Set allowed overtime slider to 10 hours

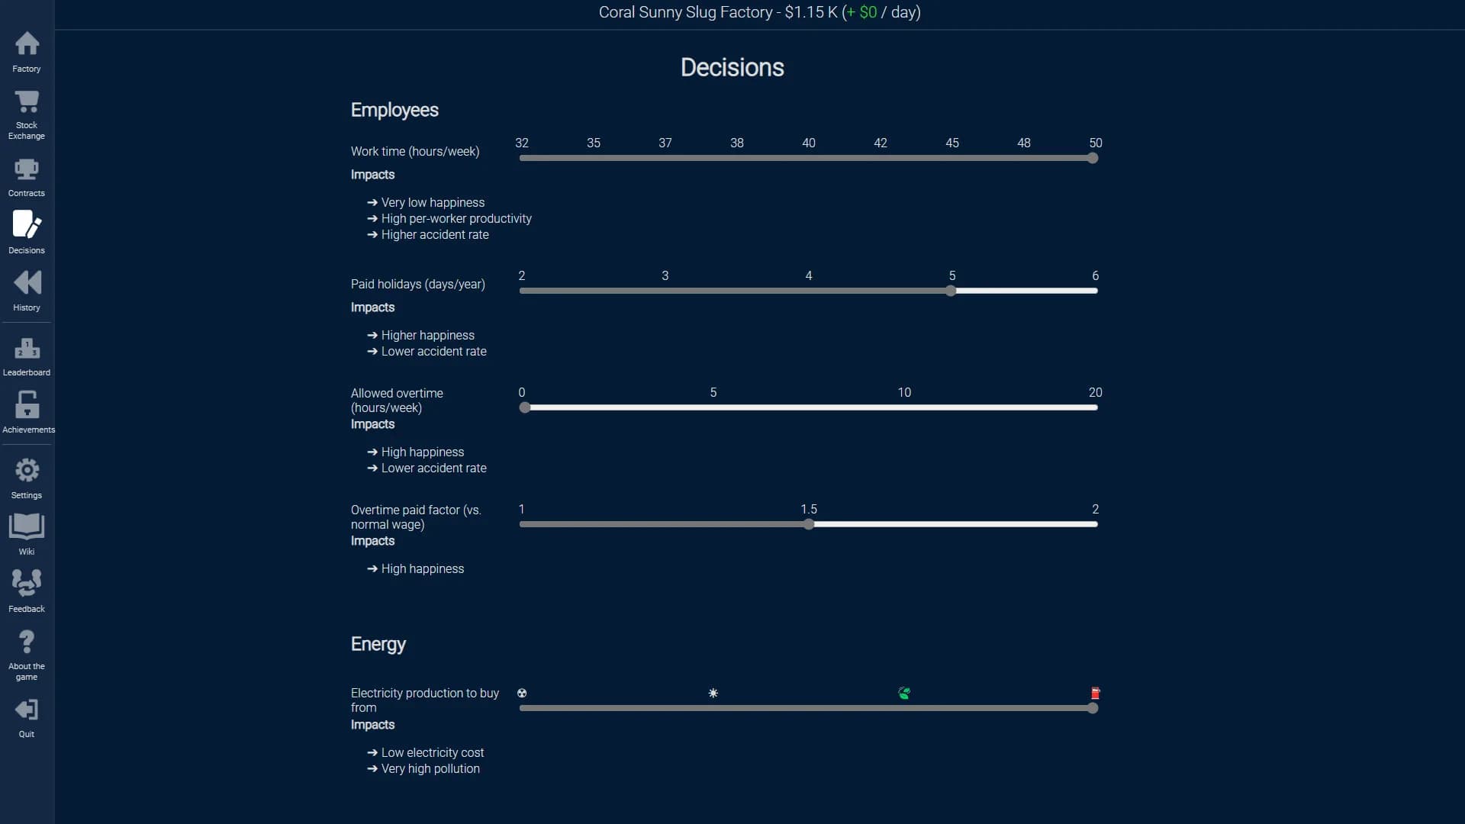(904, 407)
